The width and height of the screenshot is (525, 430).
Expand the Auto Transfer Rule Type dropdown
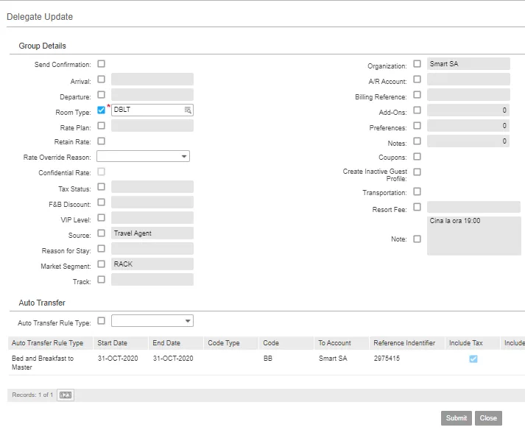click(x=152, y=321)
